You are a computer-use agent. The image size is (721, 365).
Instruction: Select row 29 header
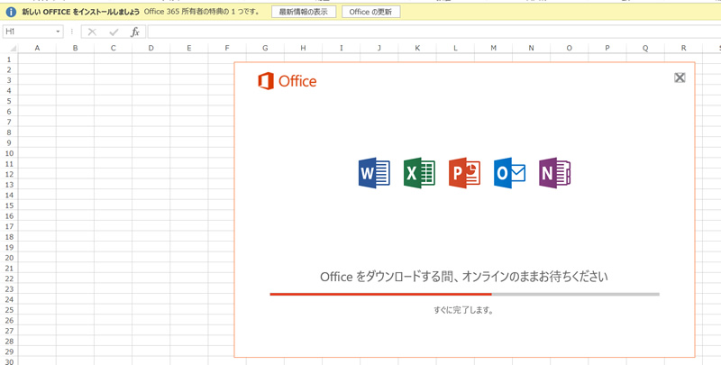tap(9, 351)
